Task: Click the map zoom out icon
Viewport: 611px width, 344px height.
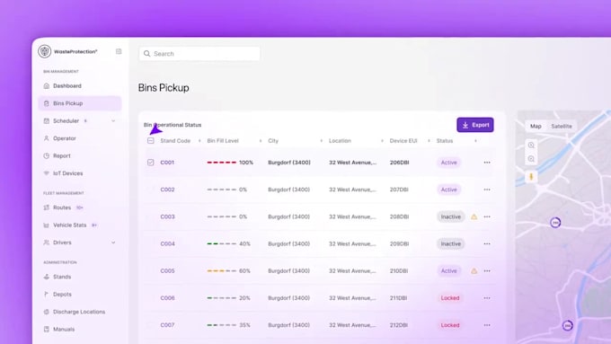Action: (x=531, y=159)
